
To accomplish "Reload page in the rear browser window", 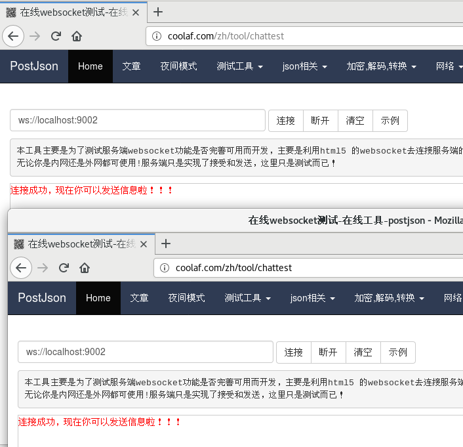I will click(56, 36).
